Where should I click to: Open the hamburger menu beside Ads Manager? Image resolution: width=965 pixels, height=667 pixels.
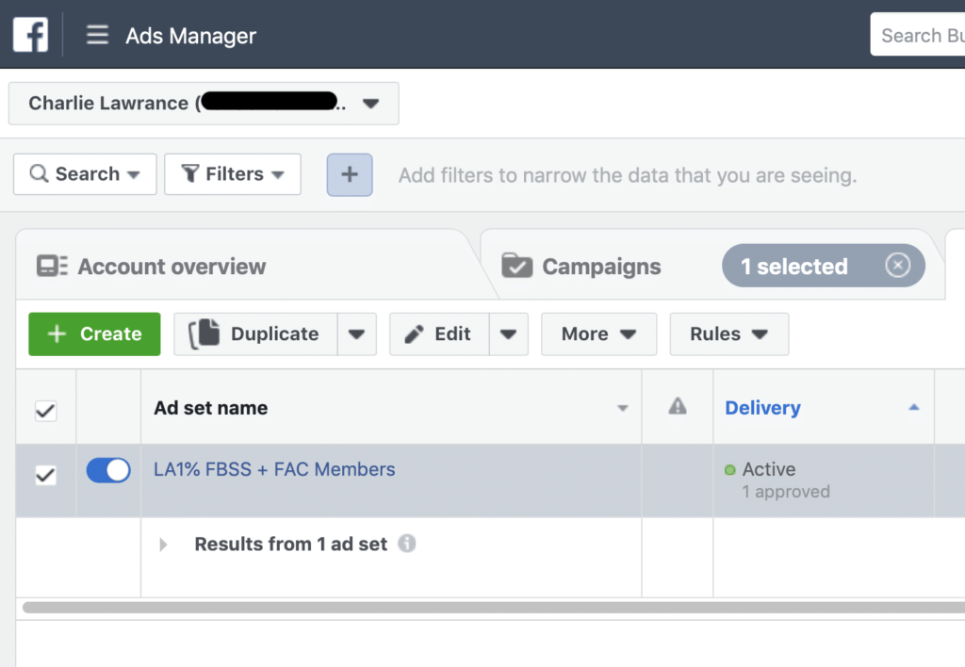(97, 35)
